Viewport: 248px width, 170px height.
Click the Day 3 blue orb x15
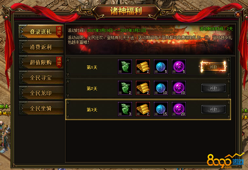tap(161, 109)
